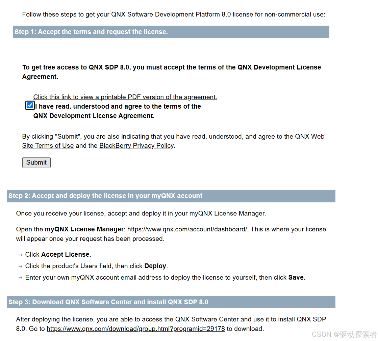Image resolution: width=378 pixels, height=341 pixels.
Task: Click 'Follow these steps to get your QNX' intro text
Action: coord(174,15)
